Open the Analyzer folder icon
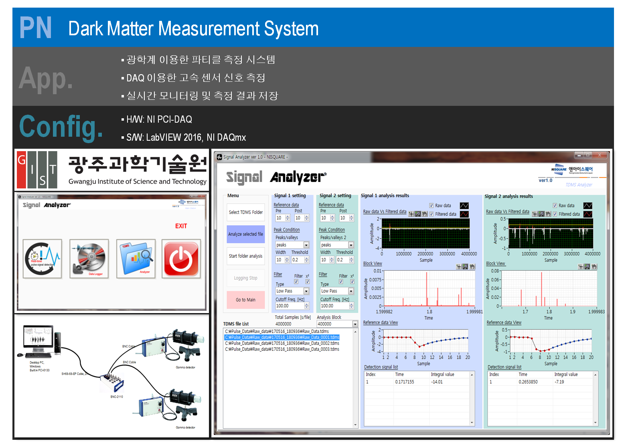Viewport: 618px width, 443px height. [x=136, y=259]
